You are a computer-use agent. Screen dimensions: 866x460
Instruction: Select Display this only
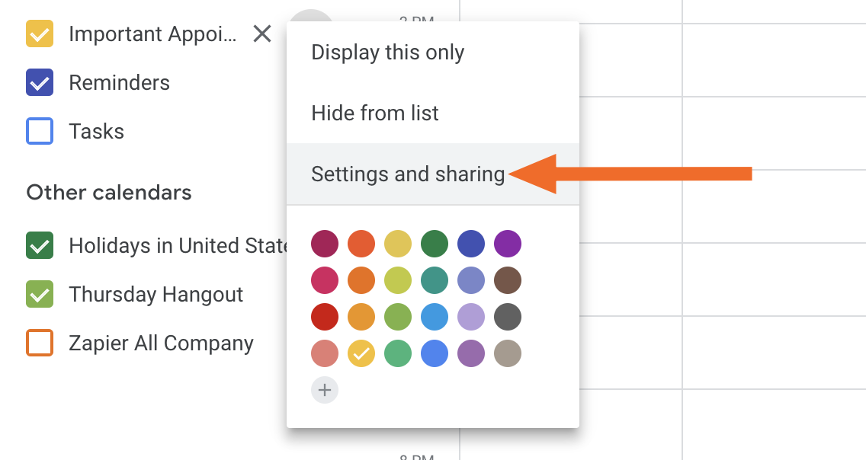387,52
